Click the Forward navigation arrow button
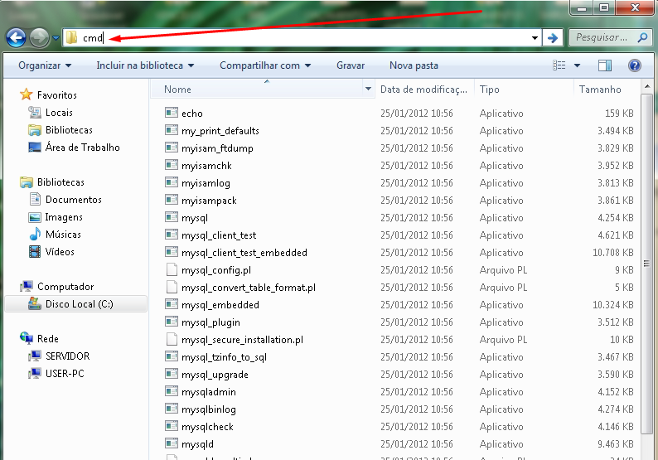 point(40,38)
